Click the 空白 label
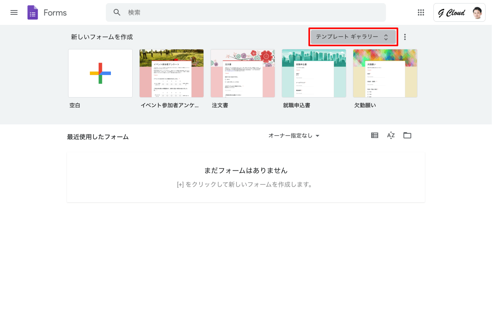The image size is (498, 311). 75,105
